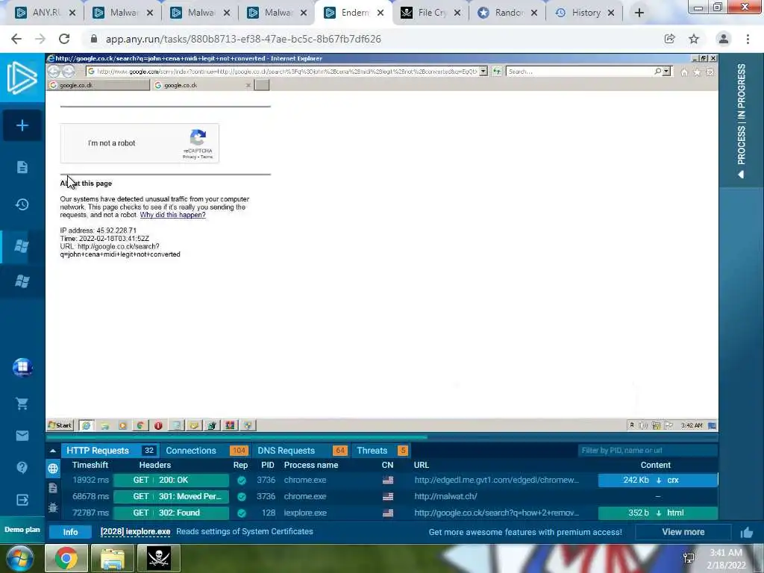This screenshot has width=764, height=573.
Task: Open the Chrome three-dot menu
Action: [748, 39]
